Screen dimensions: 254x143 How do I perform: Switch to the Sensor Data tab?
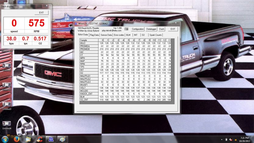(106, 35)
